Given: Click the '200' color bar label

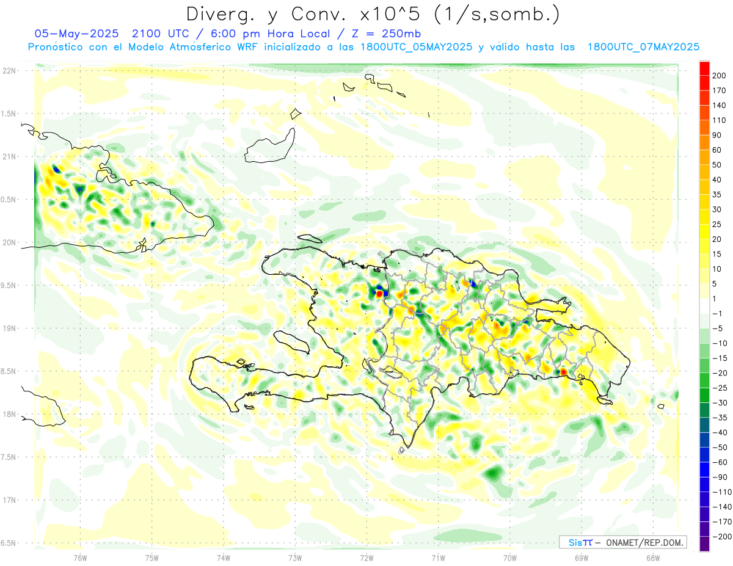Looking at the screenshot, I should tap(720, 75).
